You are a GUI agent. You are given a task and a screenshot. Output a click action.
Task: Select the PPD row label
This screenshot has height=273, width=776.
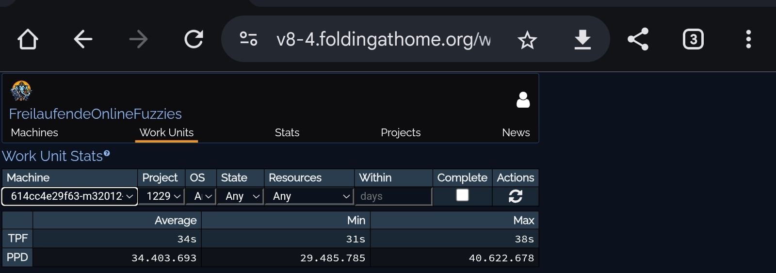point(17,257)
